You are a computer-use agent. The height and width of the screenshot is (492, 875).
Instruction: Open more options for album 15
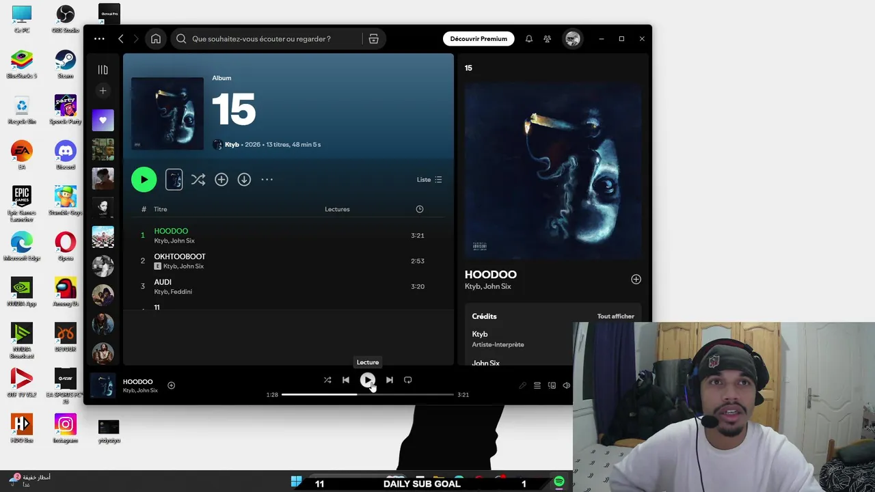point(267,180)
